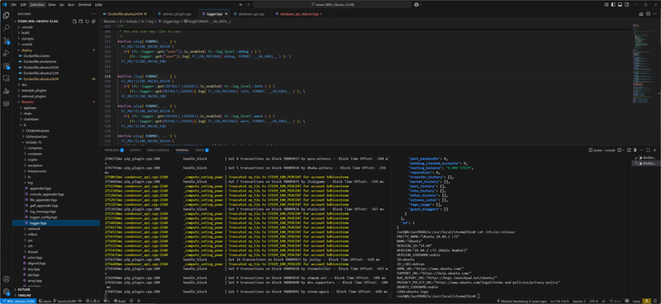Open the Run and Debug view
This screenshot has height=304, width=661.
[7, 53]
